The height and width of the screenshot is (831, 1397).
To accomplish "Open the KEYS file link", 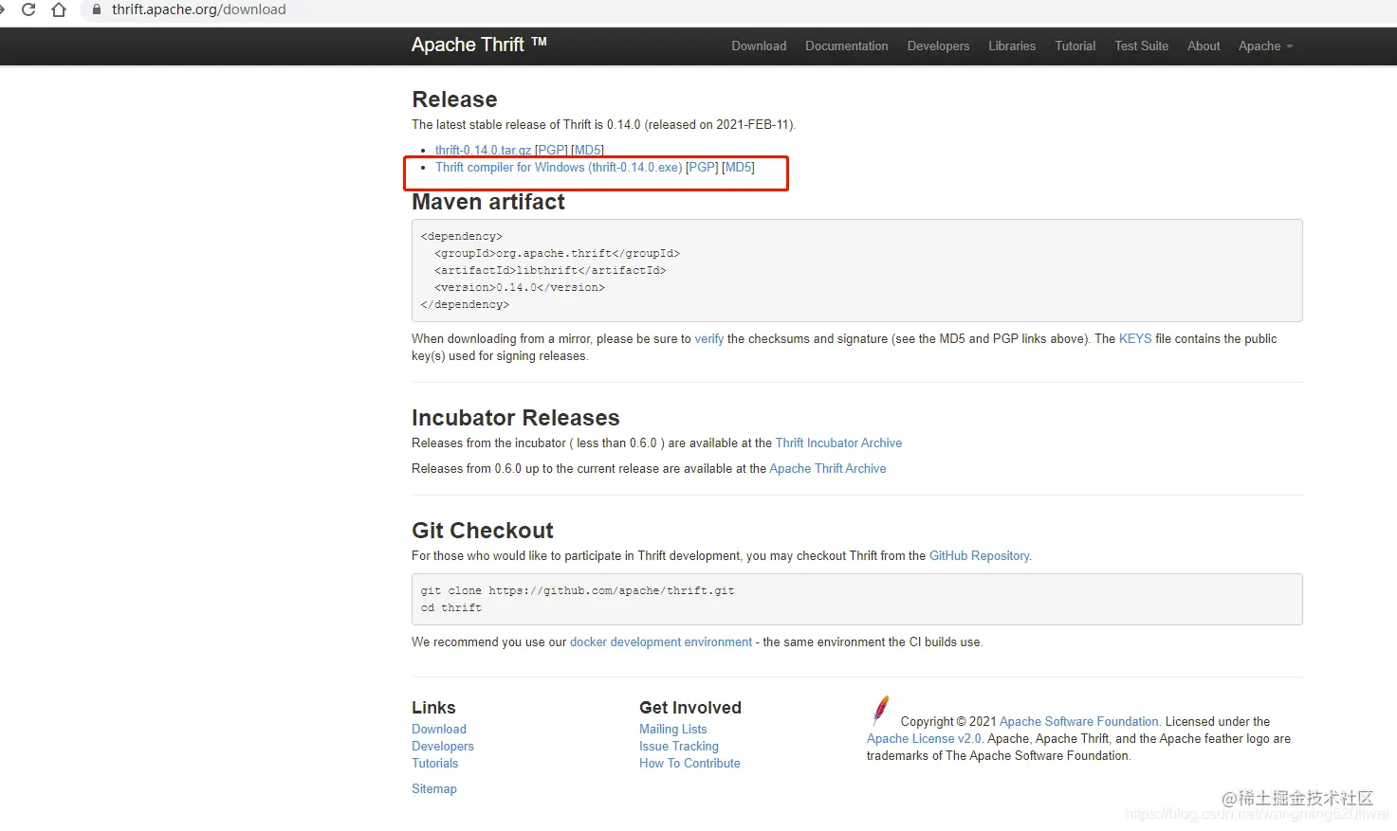I will [1135, 338].
